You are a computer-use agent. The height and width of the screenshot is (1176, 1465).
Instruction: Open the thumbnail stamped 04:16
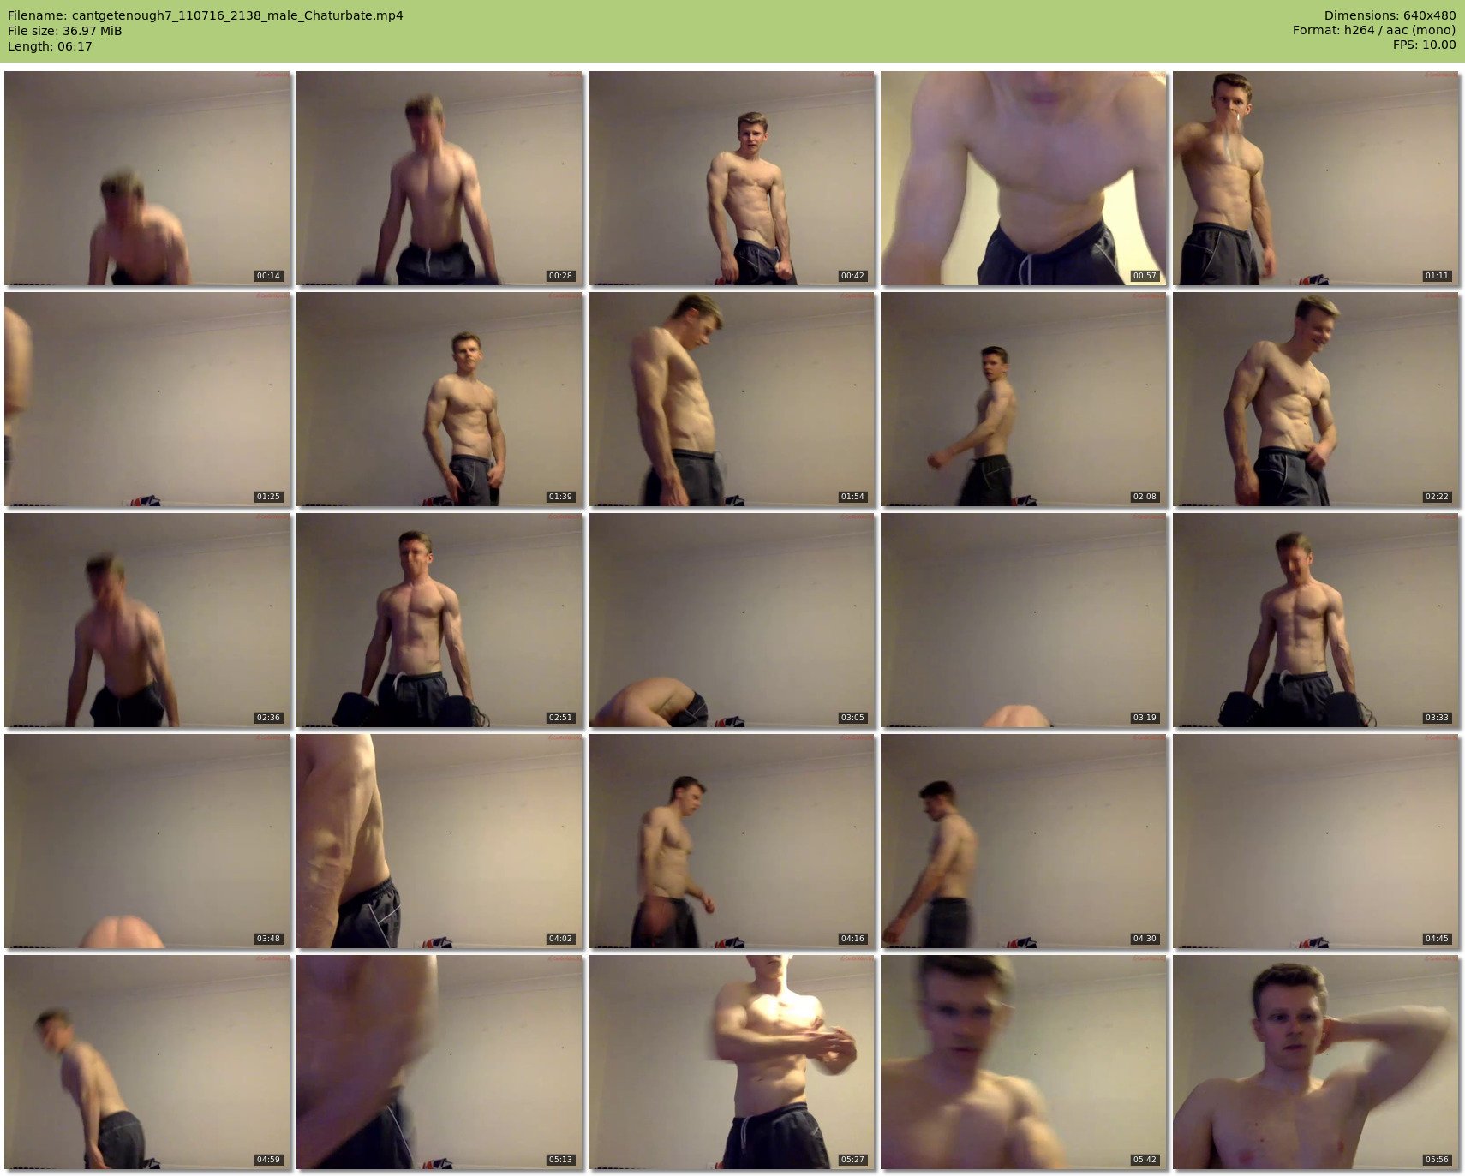click(x=732, y=841)
